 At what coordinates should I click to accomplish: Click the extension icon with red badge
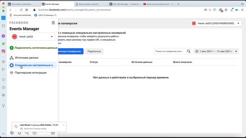point(221,10)
